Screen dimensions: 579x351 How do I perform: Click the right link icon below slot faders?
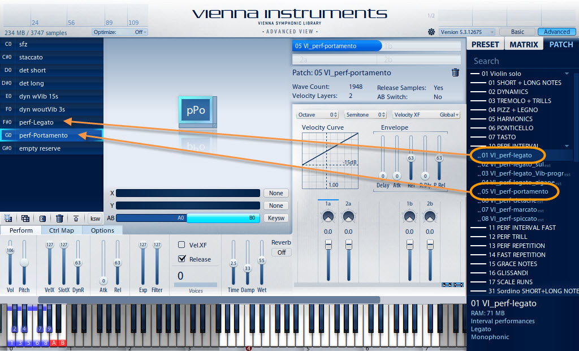(x=458, y=285)
